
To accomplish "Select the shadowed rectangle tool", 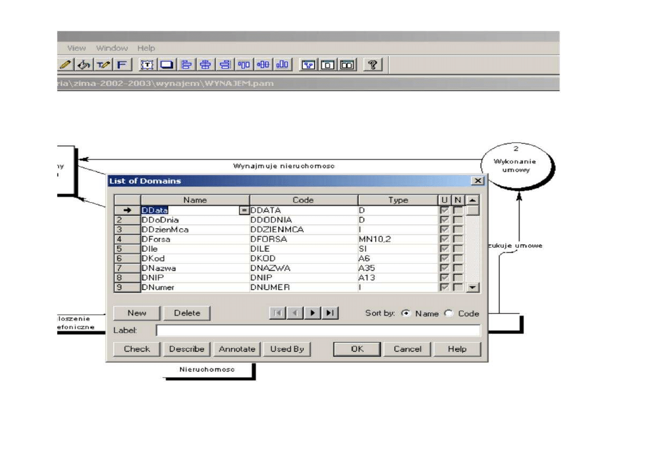I will (166, 65).
